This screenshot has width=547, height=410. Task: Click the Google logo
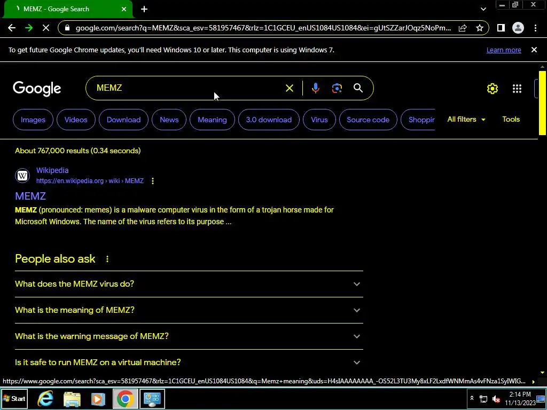coord(37,89)
